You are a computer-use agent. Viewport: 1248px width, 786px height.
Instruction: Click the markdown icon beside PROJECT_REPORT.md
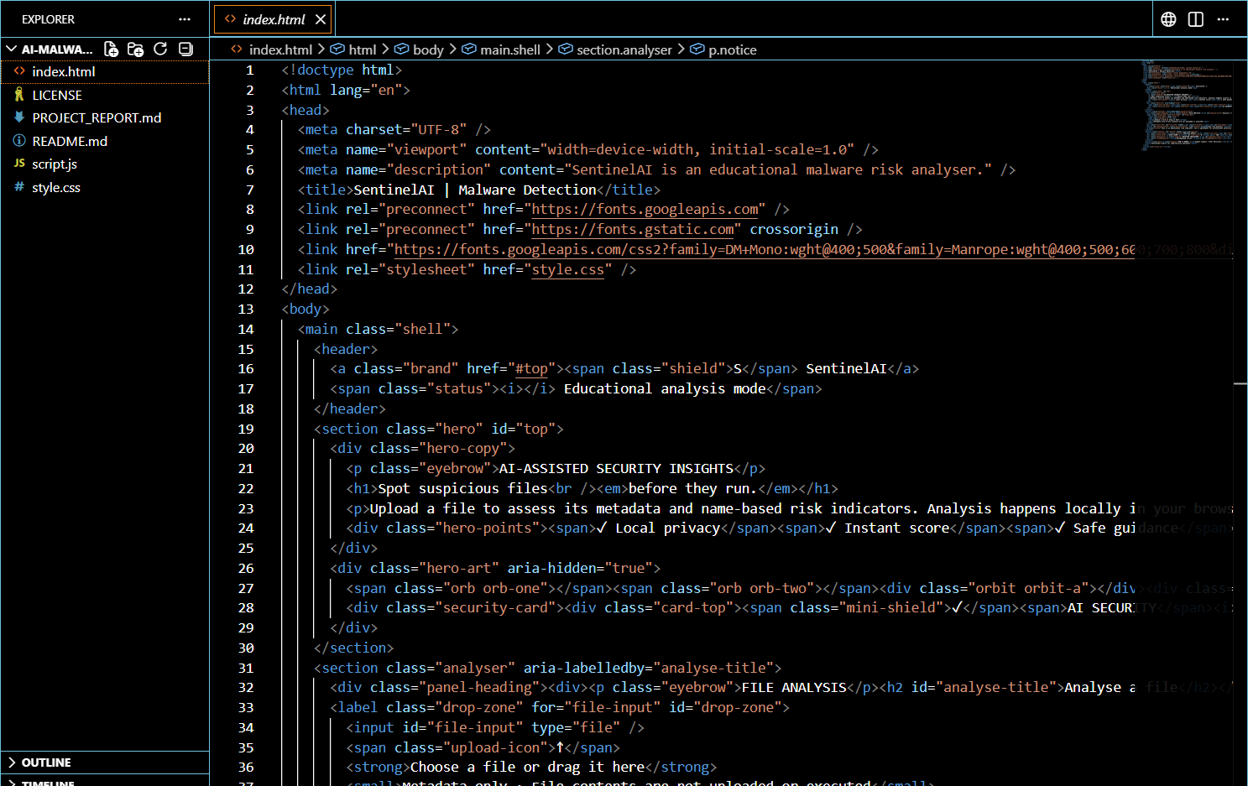pyautogui.click(x=19, y=117)
